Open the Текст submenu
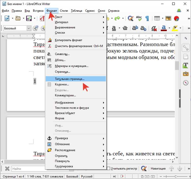Screen dimensions: 191x179 76,17
